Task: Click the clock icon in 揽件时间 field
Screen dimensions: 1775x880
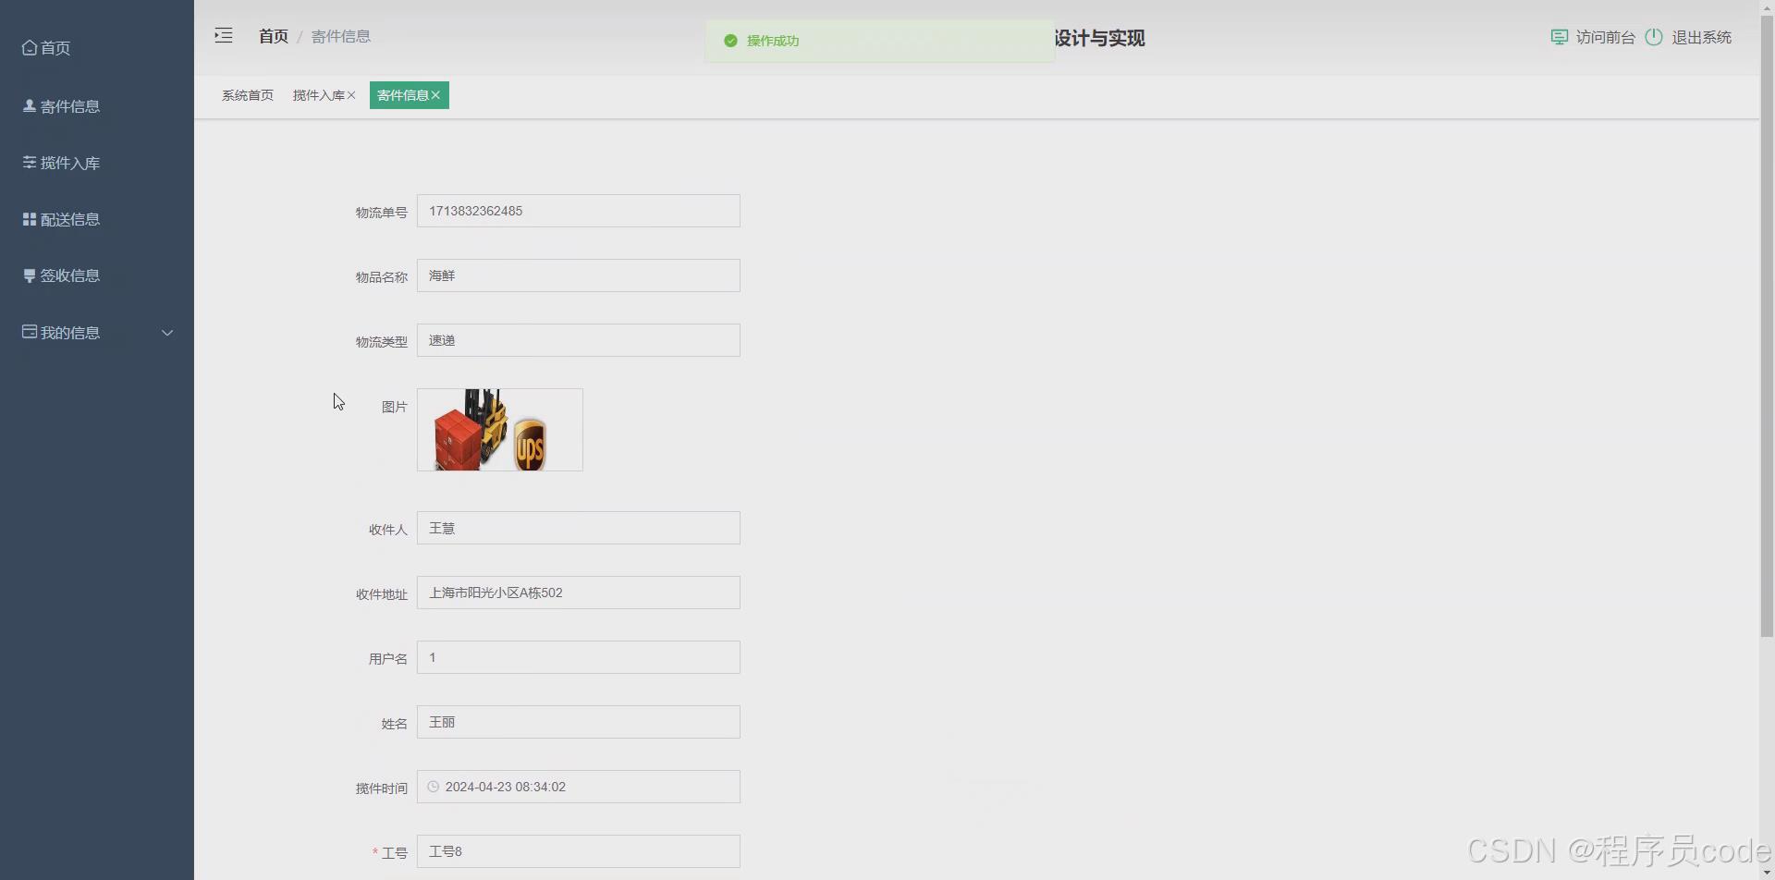Action: 433,787
